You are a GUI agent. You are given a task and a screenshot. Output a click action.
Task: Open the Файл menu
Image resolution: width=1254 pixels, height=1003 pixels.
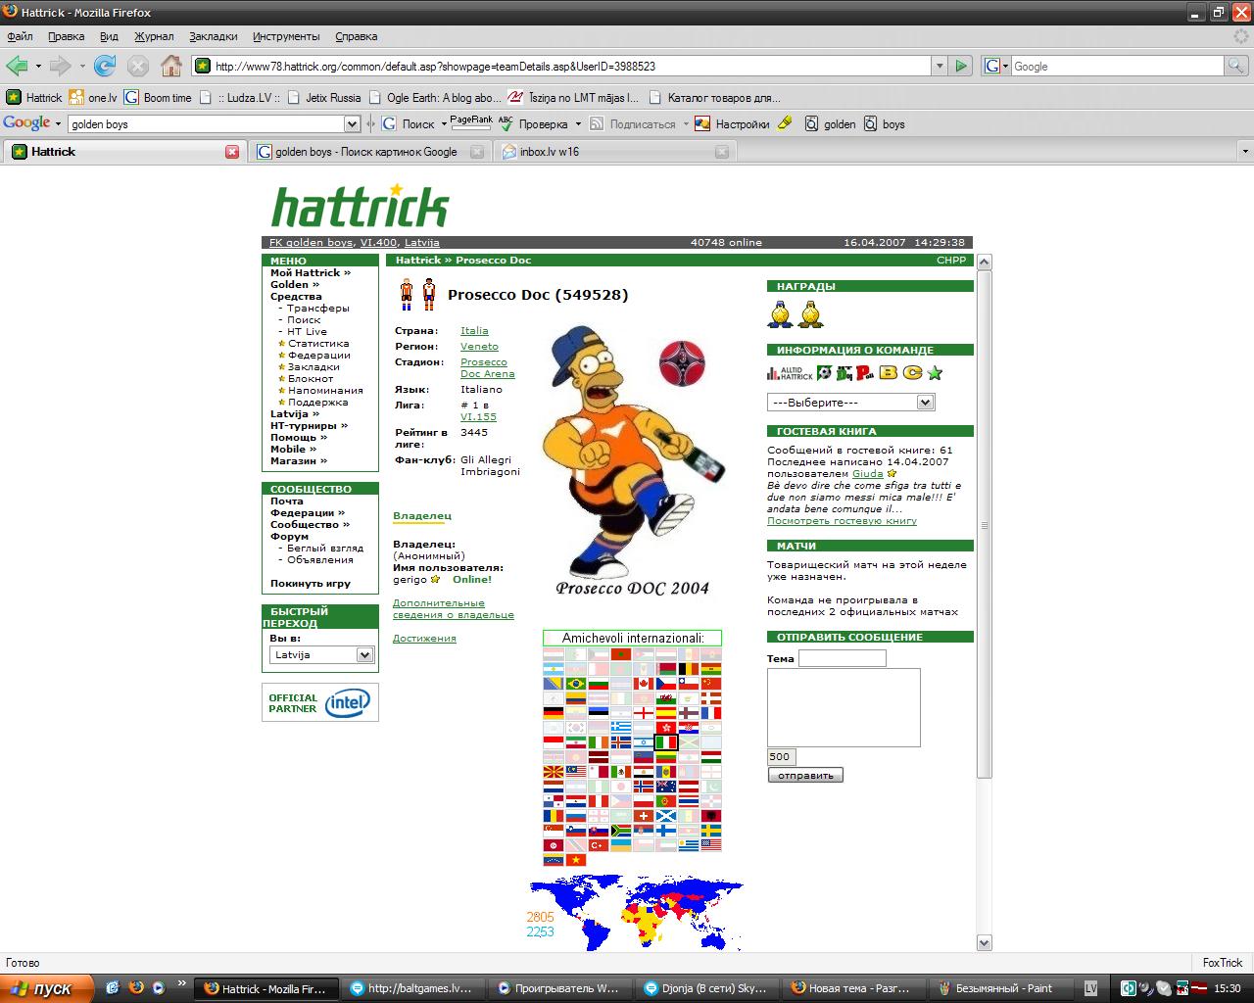[20, 36]
